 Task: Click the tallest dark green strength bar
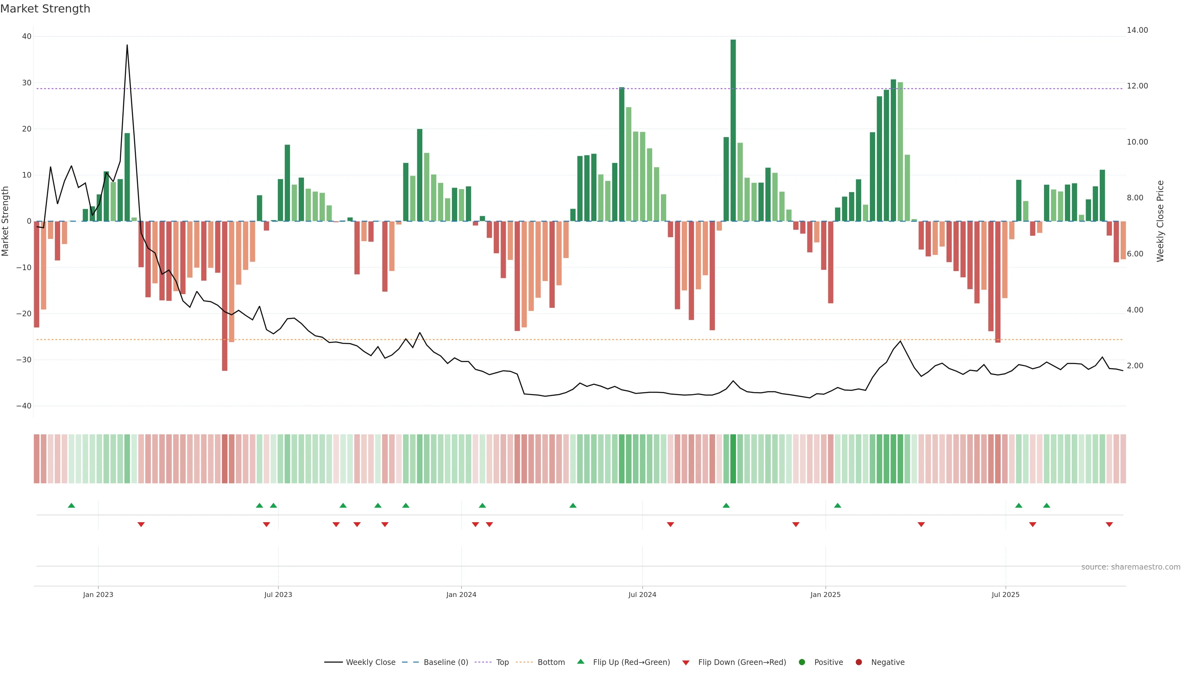pos(733,130)
